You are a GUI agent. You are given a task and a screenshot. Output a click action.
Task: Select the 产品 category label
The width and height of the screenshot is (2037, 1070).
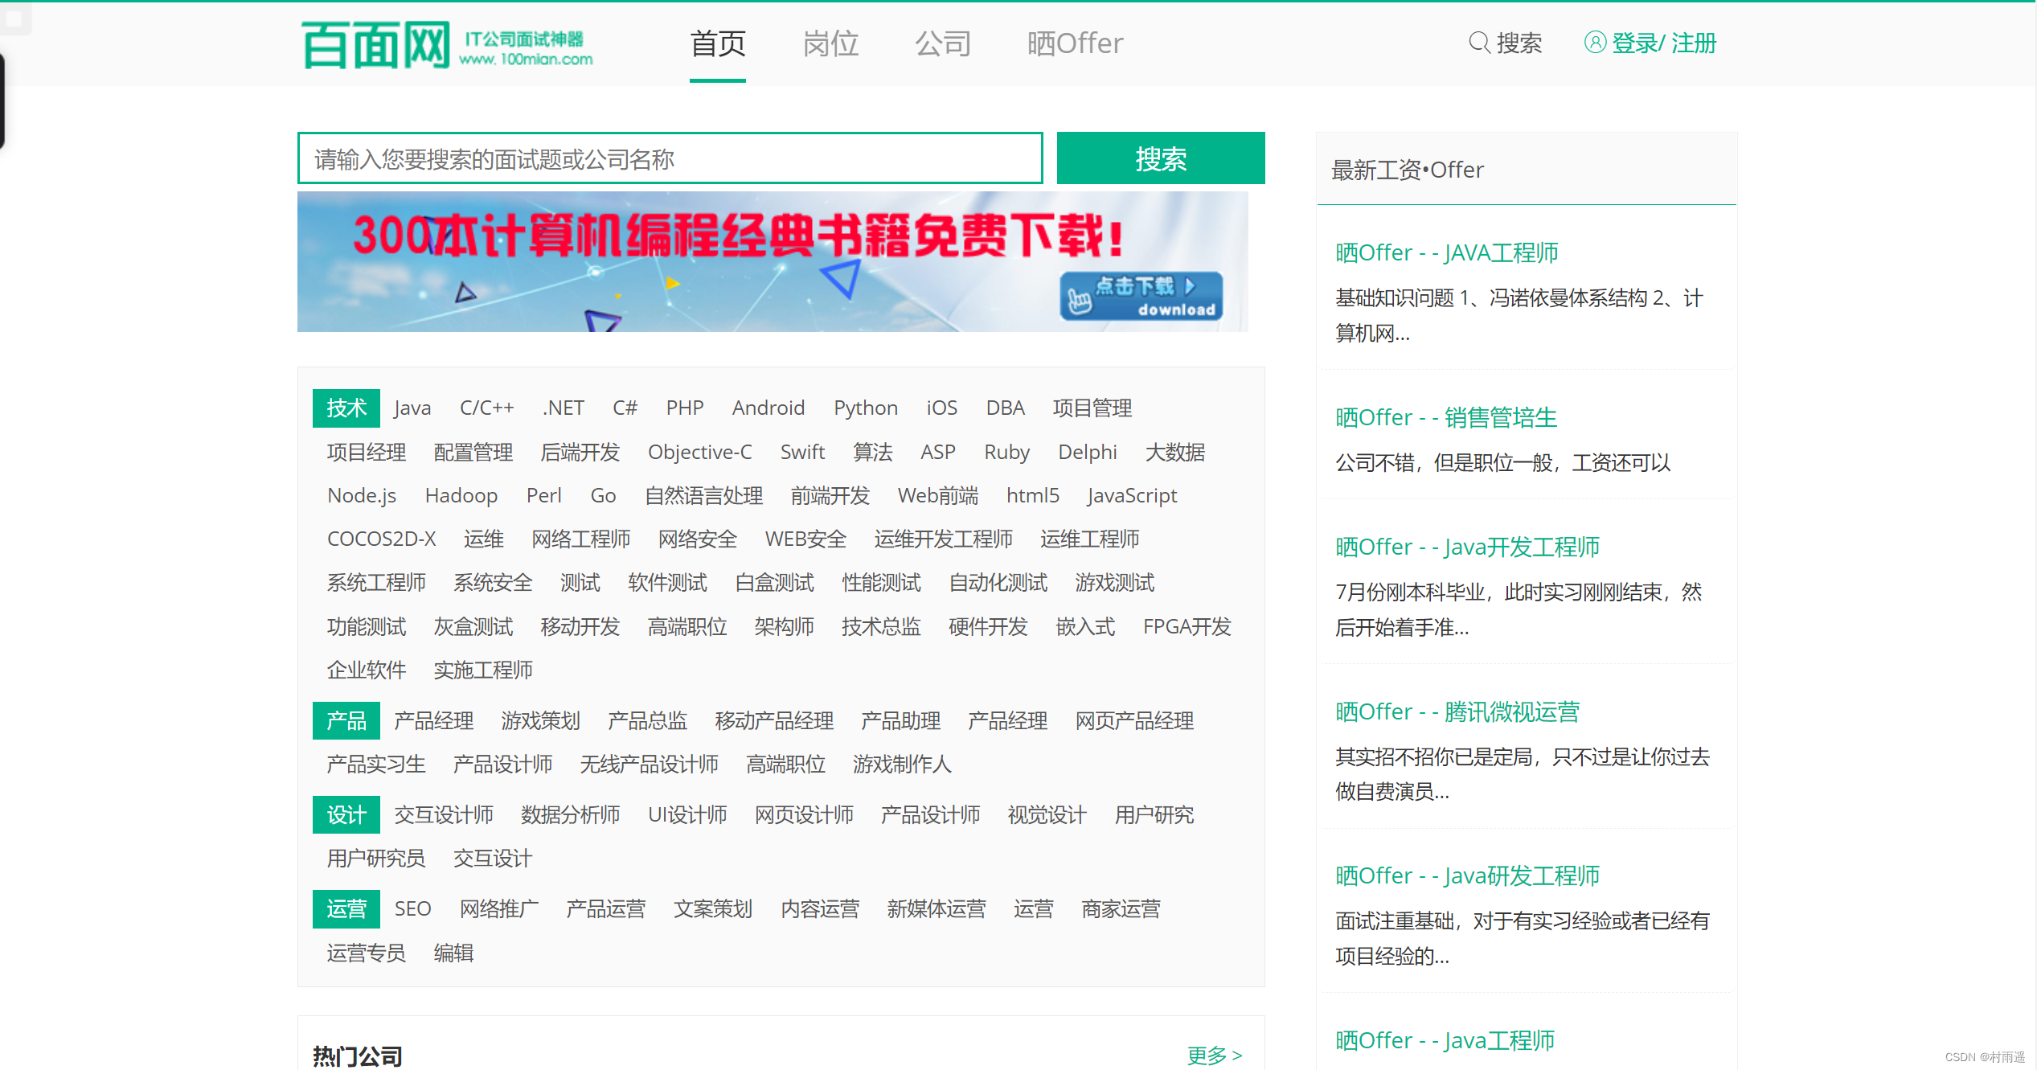click(346, 721)
